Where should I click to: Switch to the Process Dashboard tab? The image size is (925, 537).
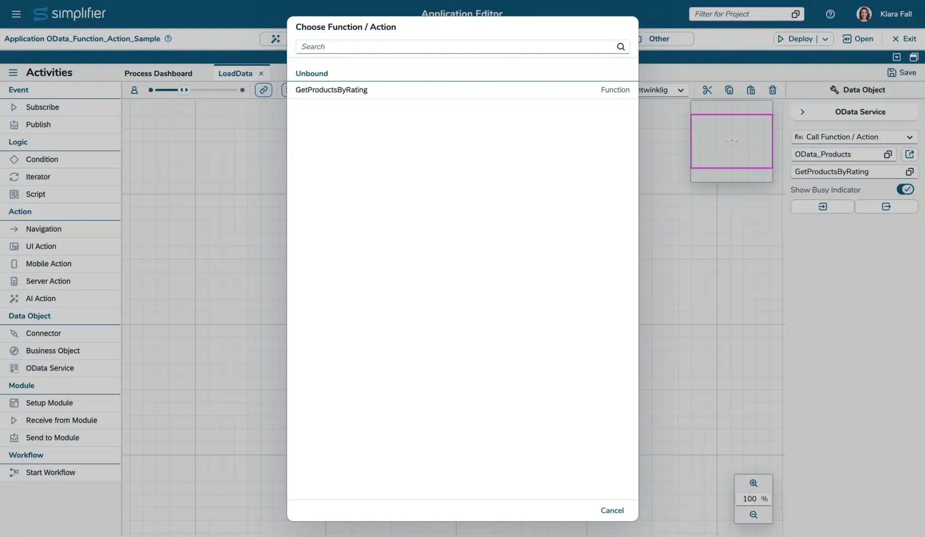point(158,74)
